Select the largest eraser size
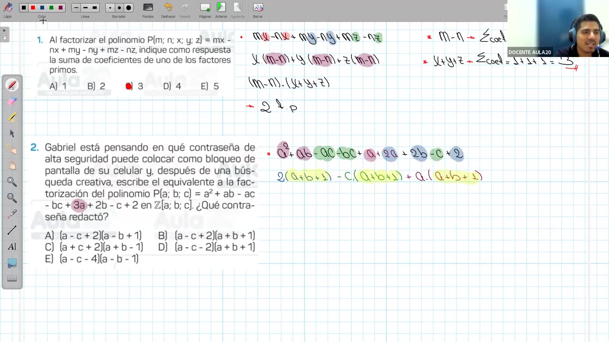Screen dimensions: 609x342 coord(128,8)
